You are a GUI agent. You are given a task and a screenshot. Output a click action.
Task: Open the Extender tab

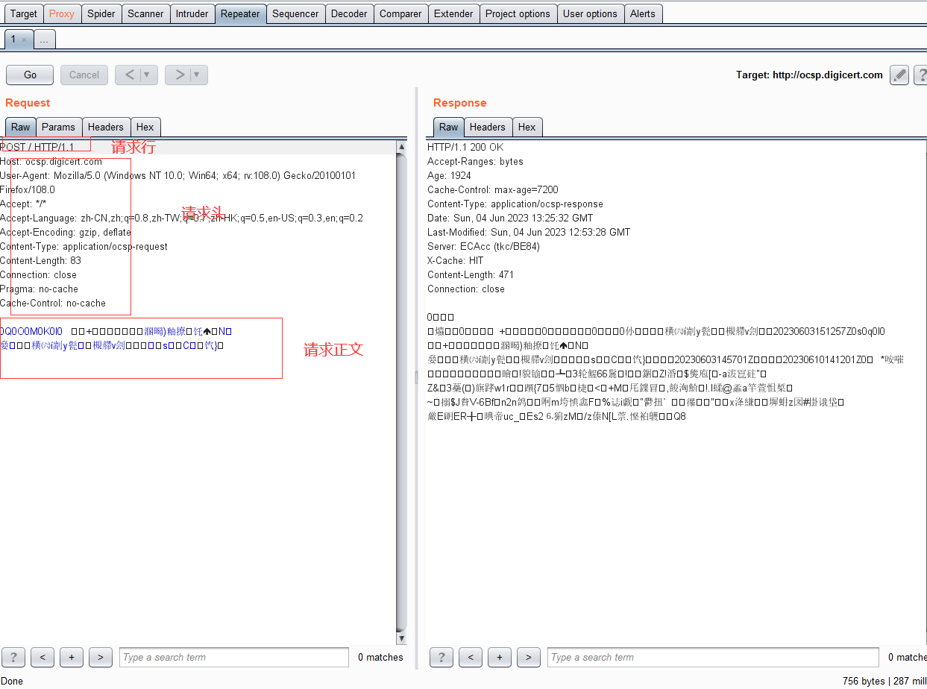tap(453, 13)
